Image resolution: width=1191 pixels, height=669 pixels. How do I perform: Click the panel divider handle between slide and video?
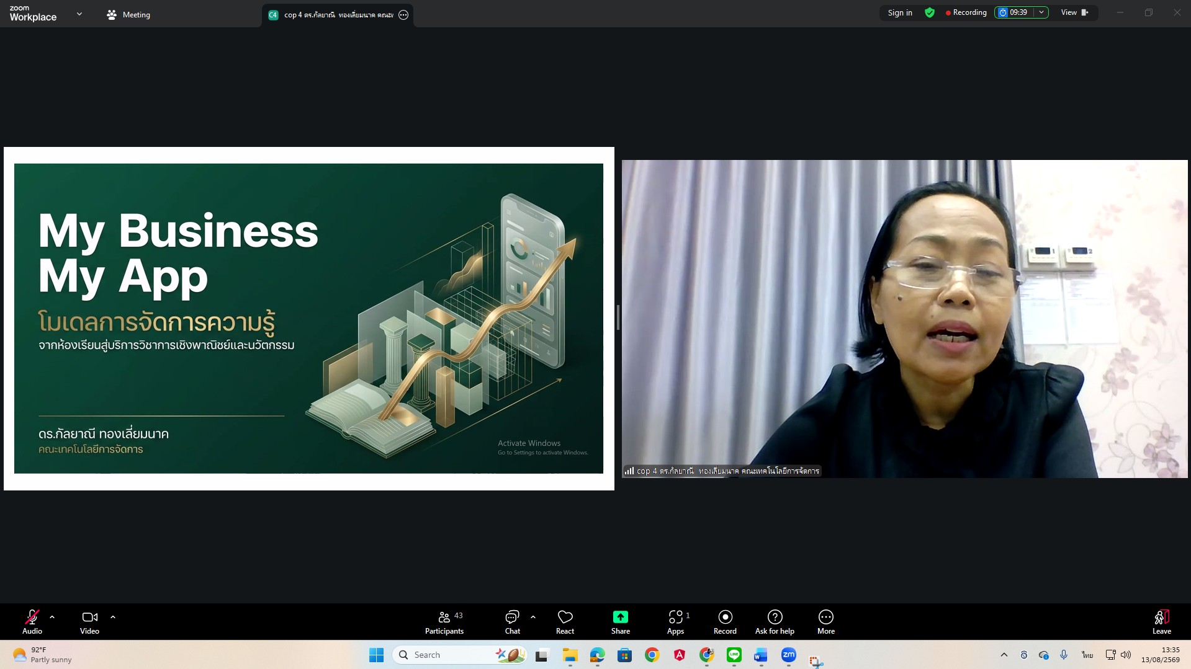coord(618,317)
